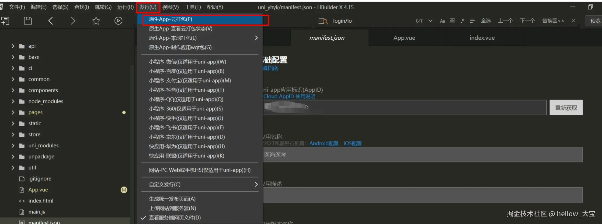Expand the common folder chevron

(x=13, y=79)
